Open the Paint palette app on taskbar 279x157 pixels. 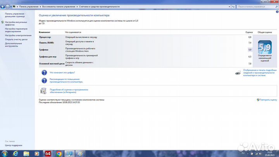point(80,154)
